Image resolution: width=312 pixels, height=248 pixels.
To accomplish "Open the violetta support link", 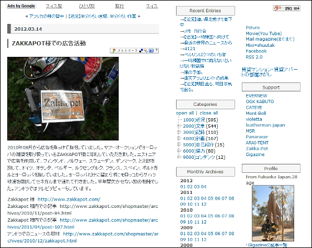I will coord(254,119).
